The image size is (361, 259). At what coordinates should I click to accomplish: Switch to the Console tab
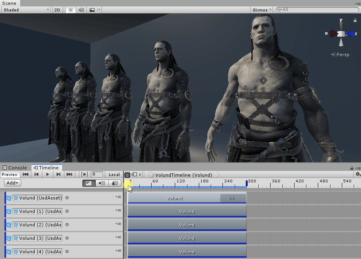click(x=15, y=167)
